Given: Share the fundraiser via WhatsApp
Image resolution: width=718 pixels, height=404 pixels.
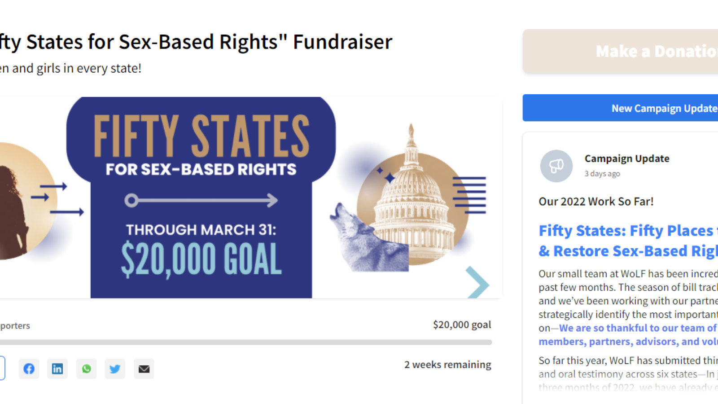Looking at the screenshot, I should 86,369.
